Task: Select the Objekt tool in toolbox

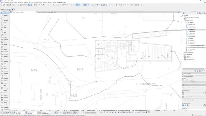Action: point(4,59)
